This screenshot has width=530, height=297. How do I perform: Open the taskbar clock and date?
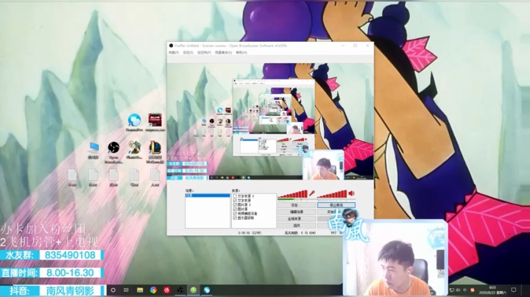[492, 290]
